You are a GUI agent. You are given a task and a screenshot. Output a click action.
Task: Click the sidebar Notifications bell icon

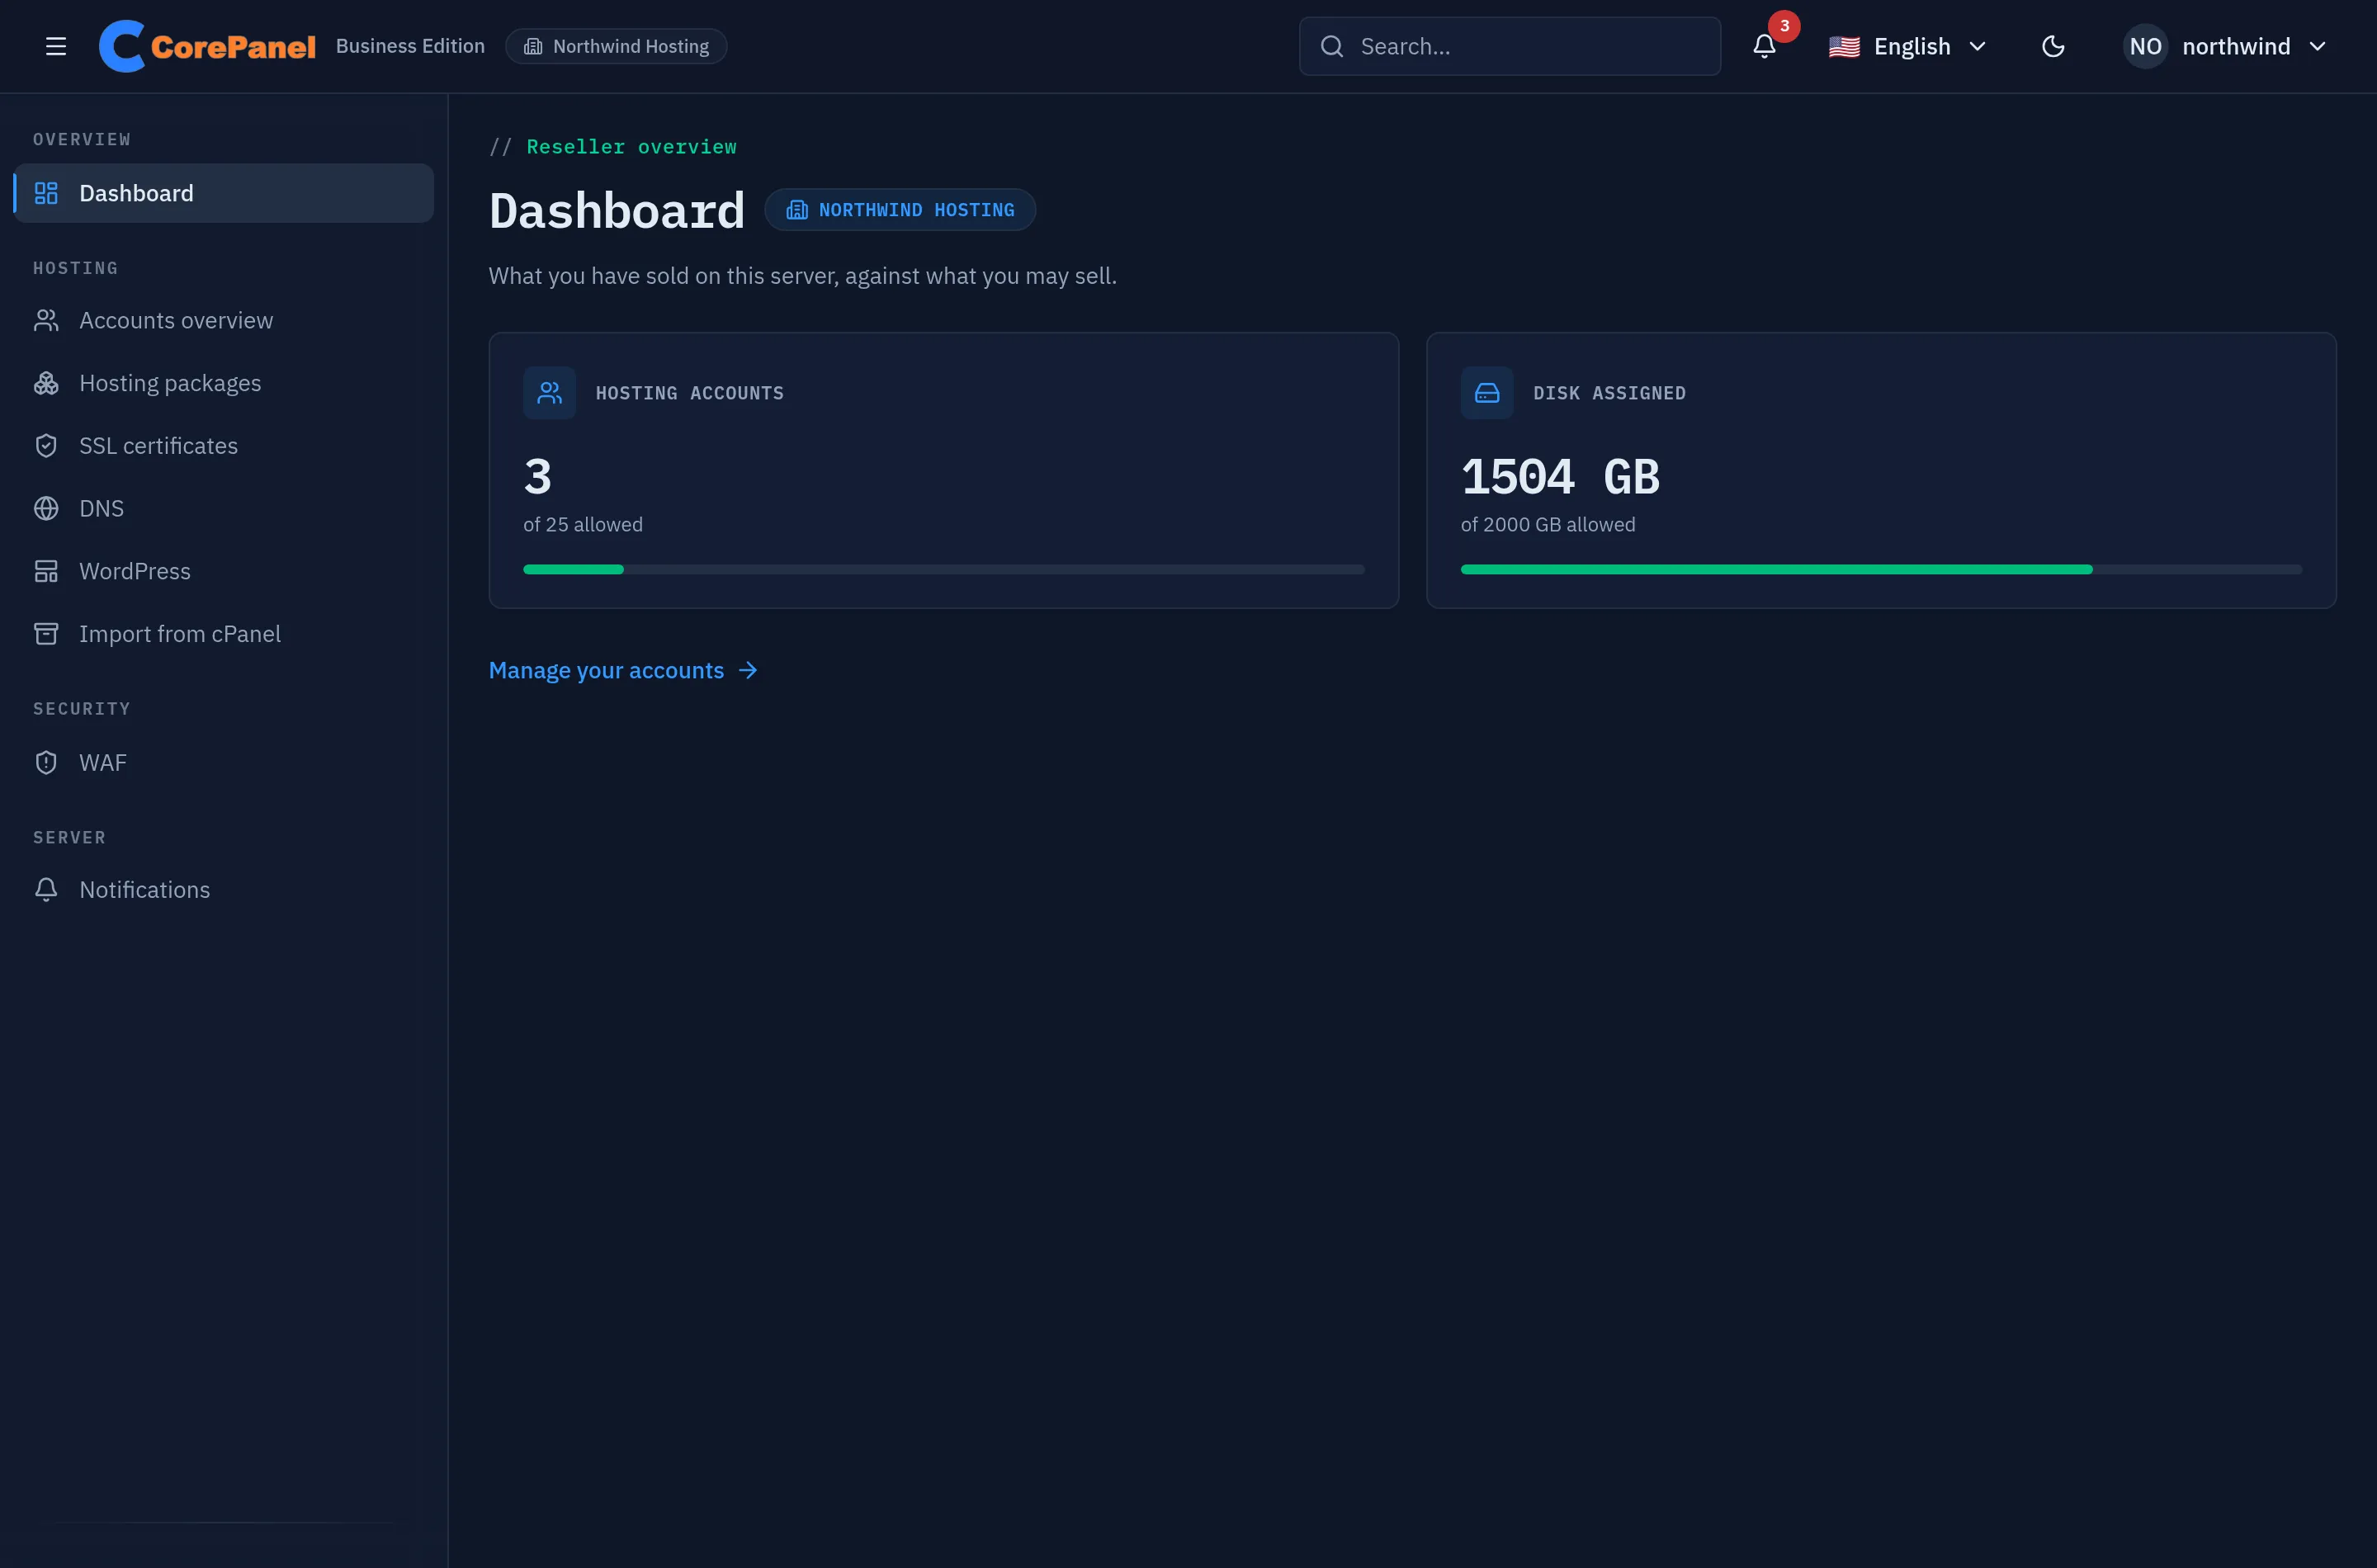(x=46, y=890)
